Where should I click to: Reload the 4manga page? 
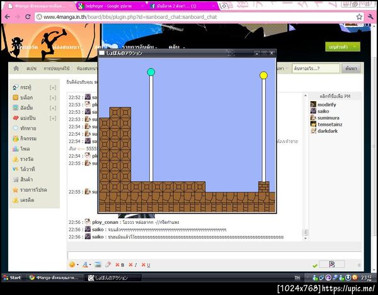(28, 17)
